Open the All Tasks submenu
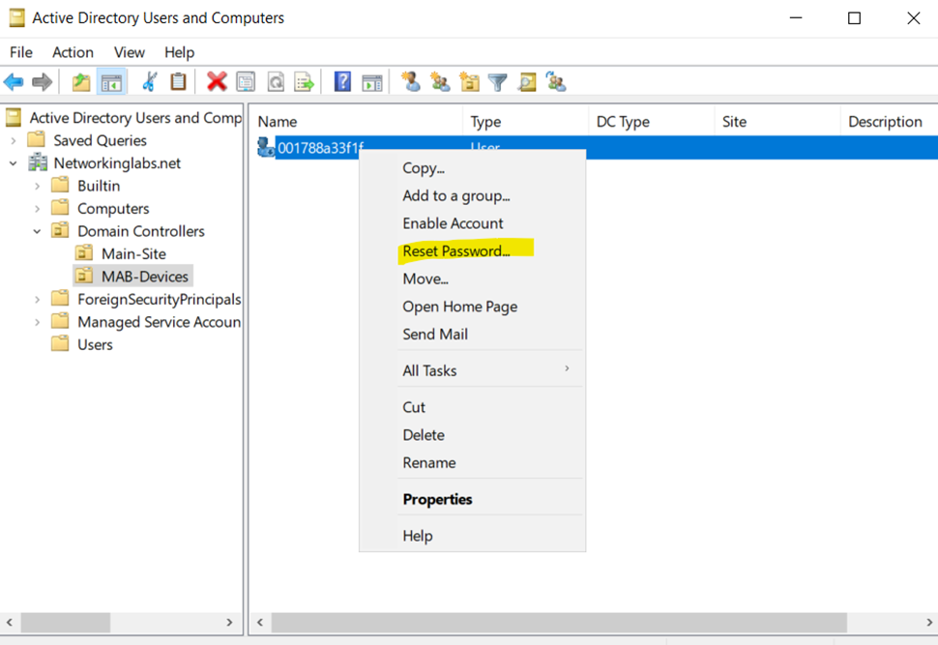This screenshot has width=938, height=645. 472,370
